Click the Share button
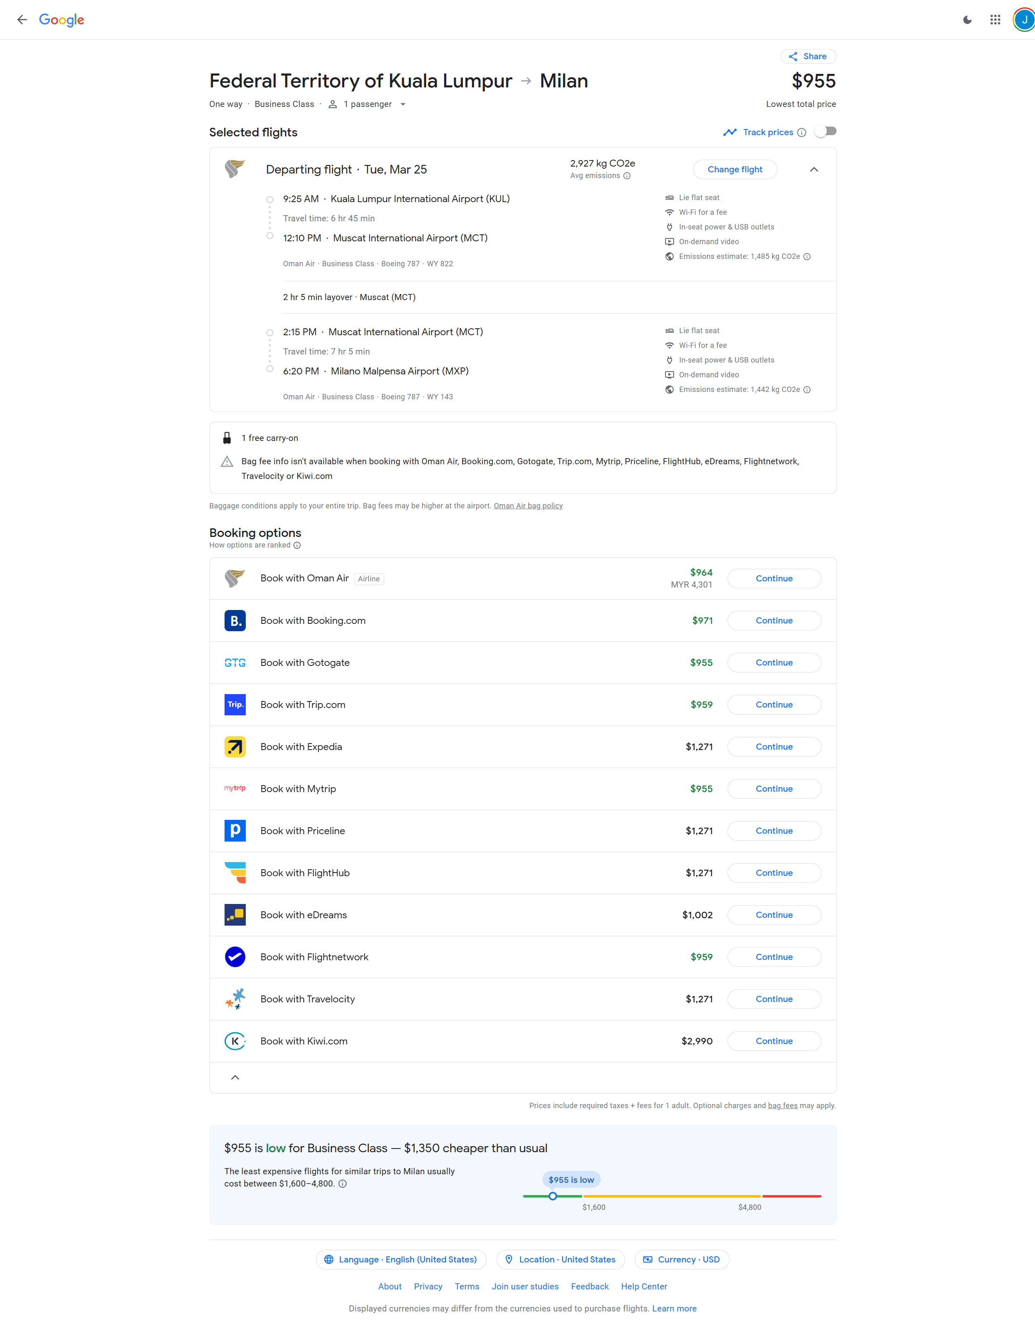This screenshot has height=1329, width=1035. [808, 57]
